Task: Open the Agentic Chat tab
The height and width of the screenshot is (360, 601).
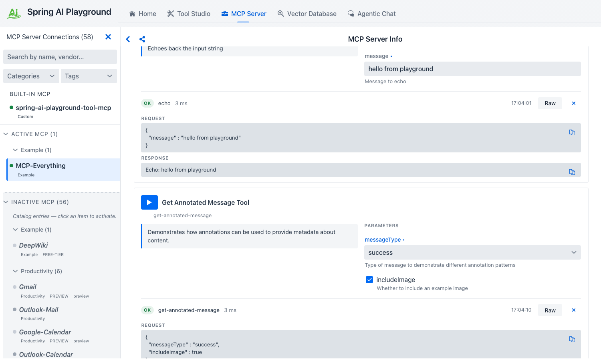Action: 371,14
